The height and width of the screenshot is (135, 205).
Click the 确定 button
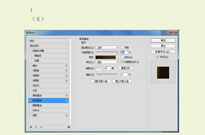pyautogui.click(x=163, y=40)
